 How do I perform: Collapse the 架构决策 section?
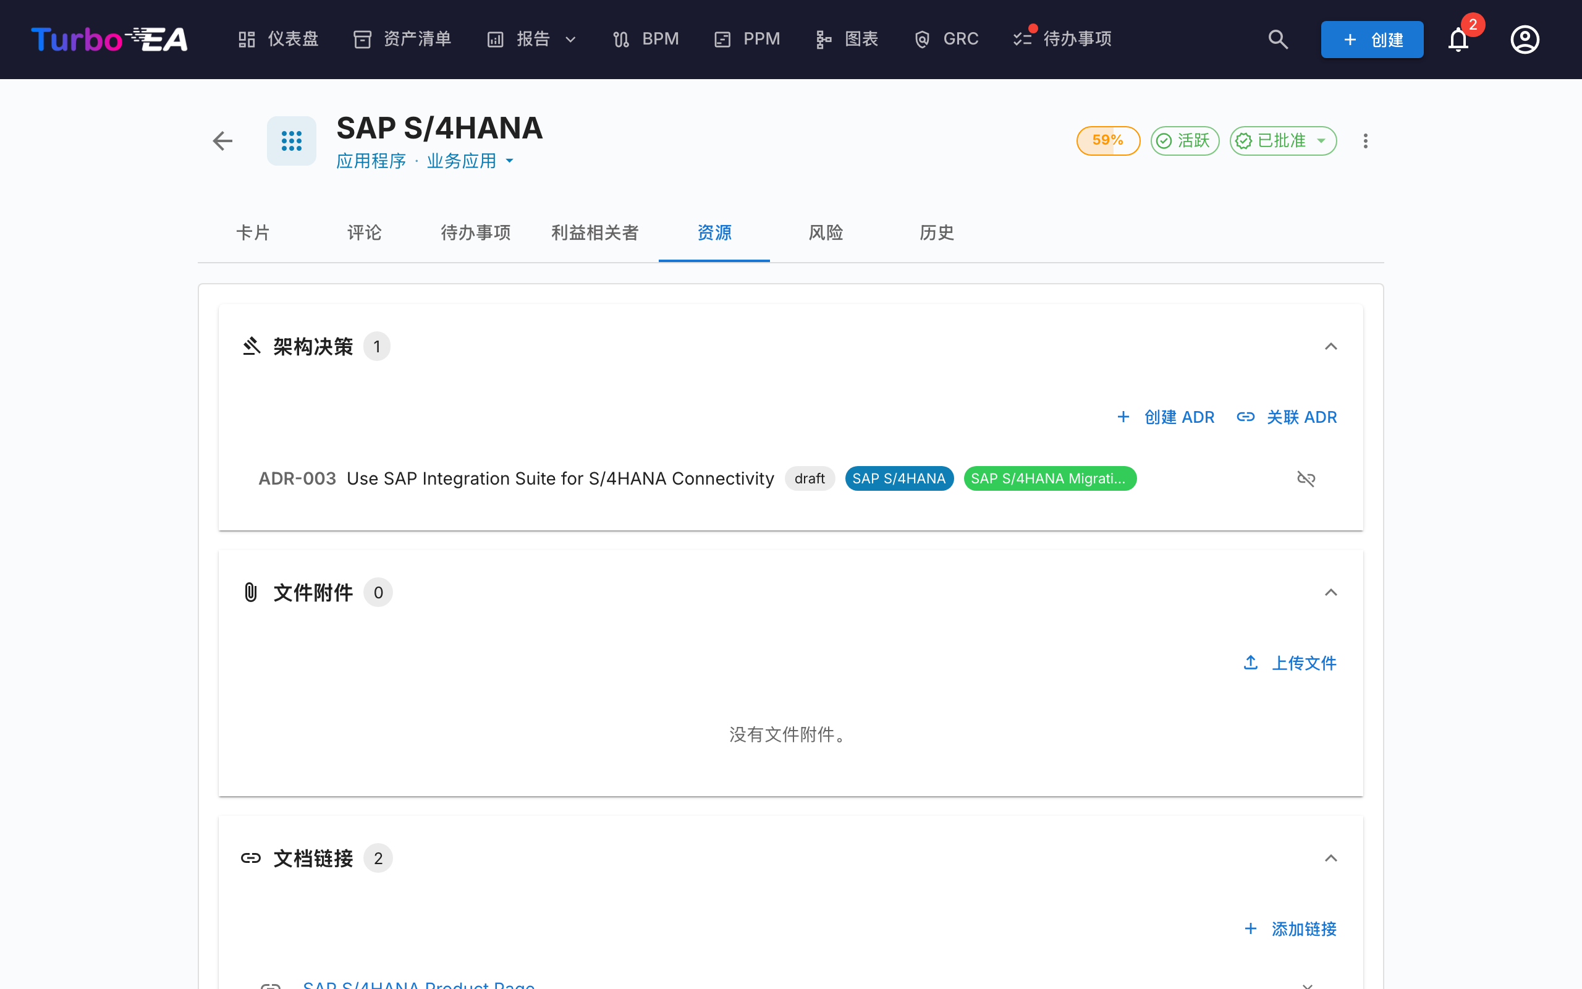(x=1330, y=346)
